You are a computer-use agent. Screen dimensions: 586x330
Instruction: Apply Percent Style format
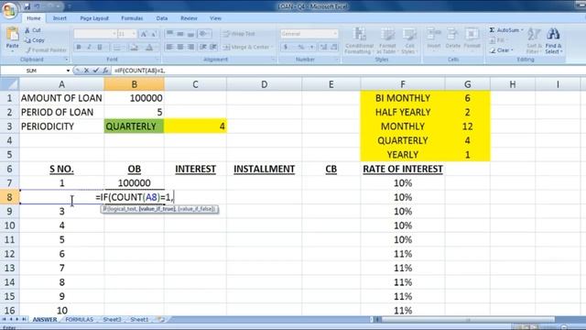pyautogui.click(x=300, y=47)
